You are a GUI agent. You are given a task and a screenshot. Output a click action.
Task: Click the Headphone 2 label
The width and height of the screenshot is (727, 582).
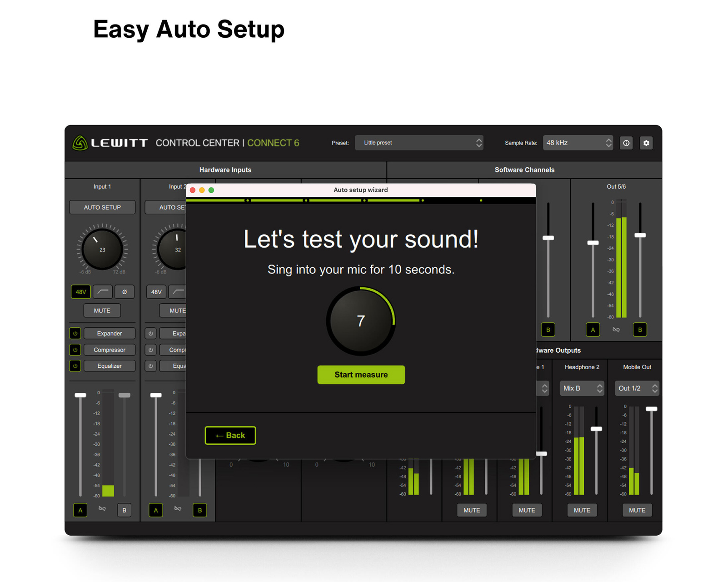[x=582, y=367]
